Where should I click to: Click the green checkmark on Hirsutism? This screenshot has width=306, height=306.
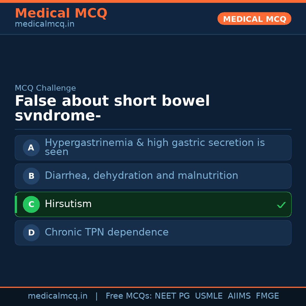coord(281,205)
